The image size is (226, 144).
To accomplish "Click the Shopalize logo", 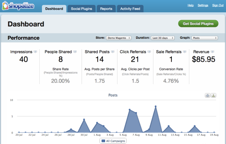I will (x=18, y=6).
